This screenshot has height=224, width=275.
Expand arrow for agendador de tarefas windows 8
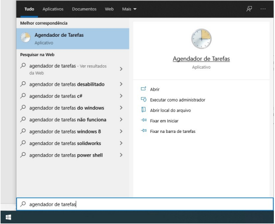click(x=121, y=131)
